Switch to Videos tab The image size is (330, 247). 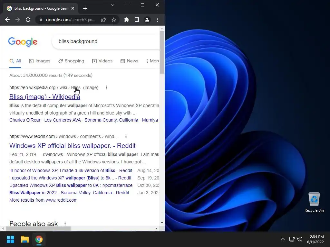102,61
